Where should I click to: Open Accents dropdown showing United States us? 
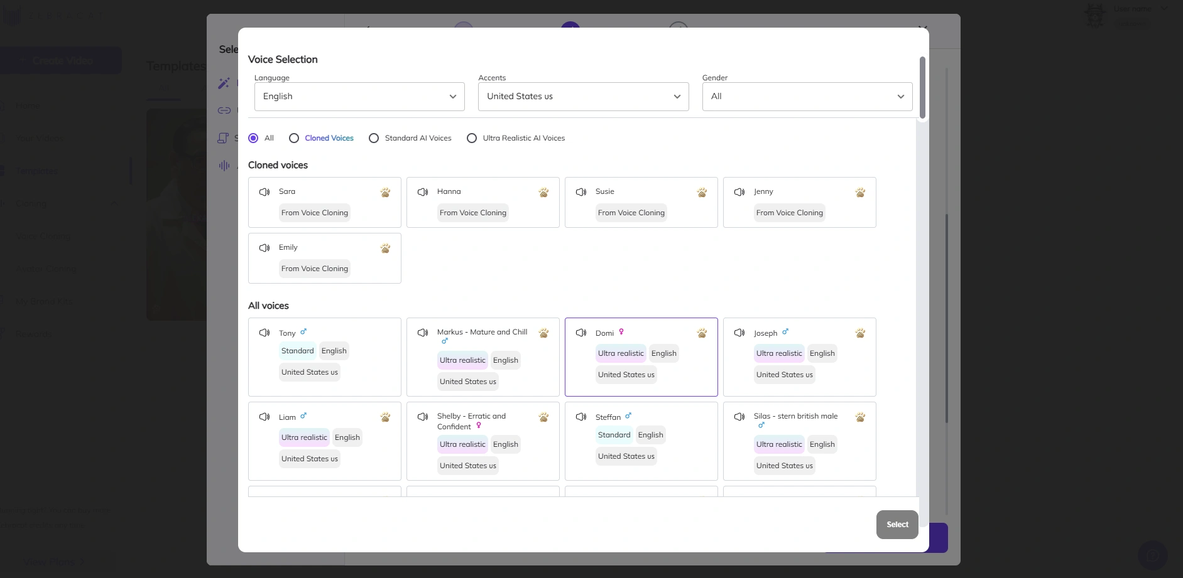[x=584, y=97]
